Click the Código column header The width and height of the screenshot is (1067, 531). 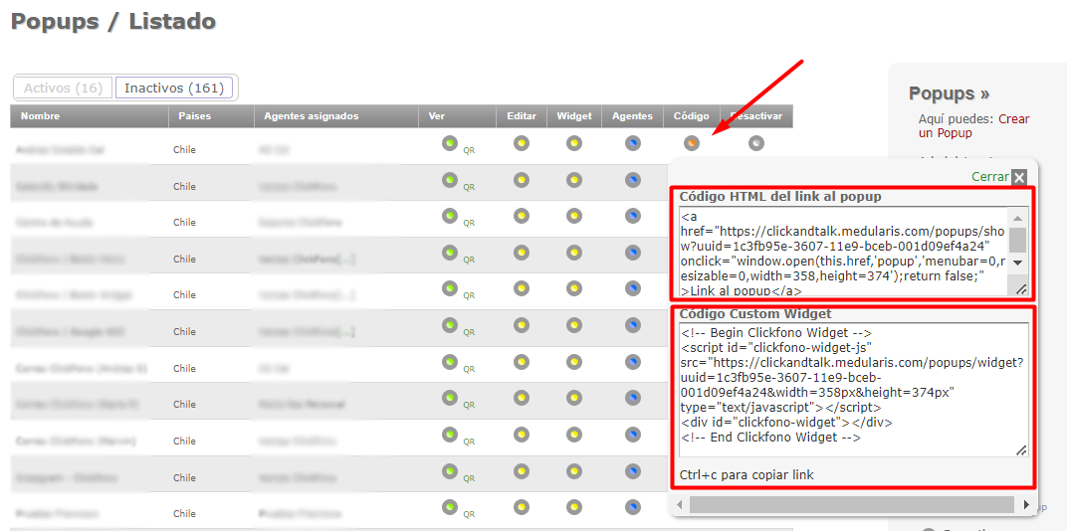point(692,116)
